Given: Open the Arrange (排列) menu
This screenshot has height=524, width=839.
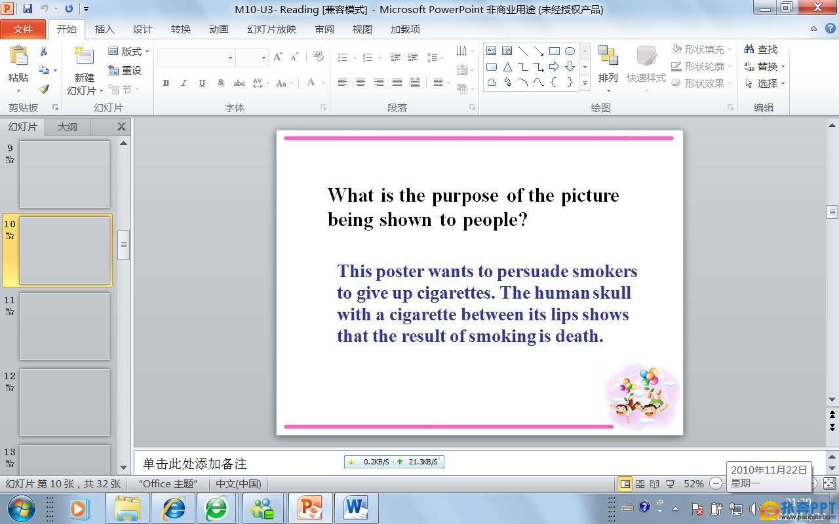Looking at the screenshot, I should tap(608, 69).
